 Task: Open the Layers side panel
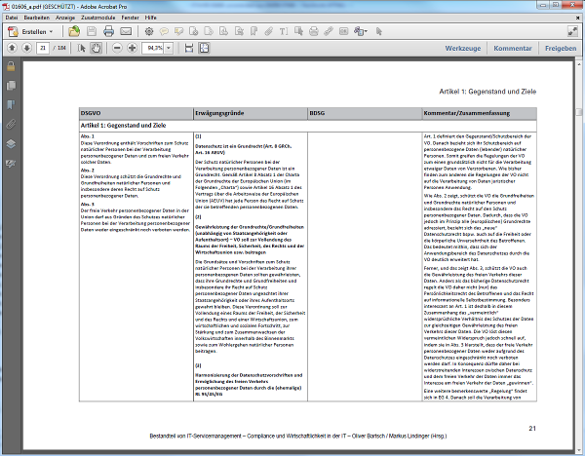(11, 143)
